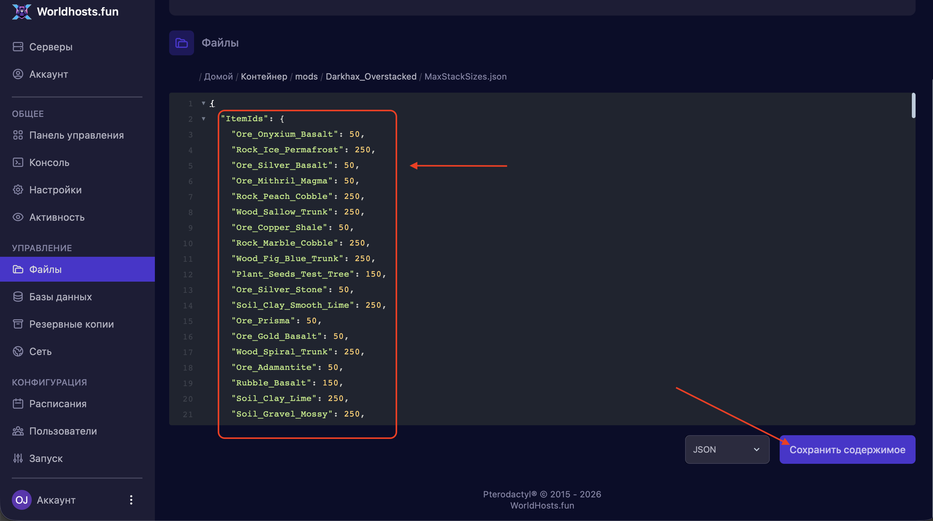Click the Сеть globe icon

pos(18,351)
